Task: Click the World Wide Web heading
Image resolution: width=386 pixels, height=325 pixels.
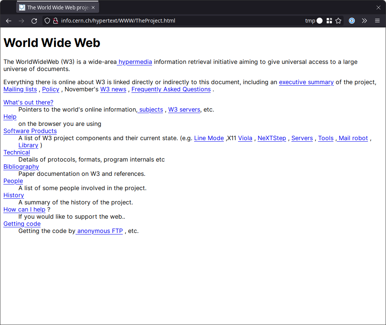Action: point(52,43)
